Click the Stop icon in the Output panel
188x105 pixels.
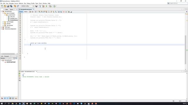point(20,78)
